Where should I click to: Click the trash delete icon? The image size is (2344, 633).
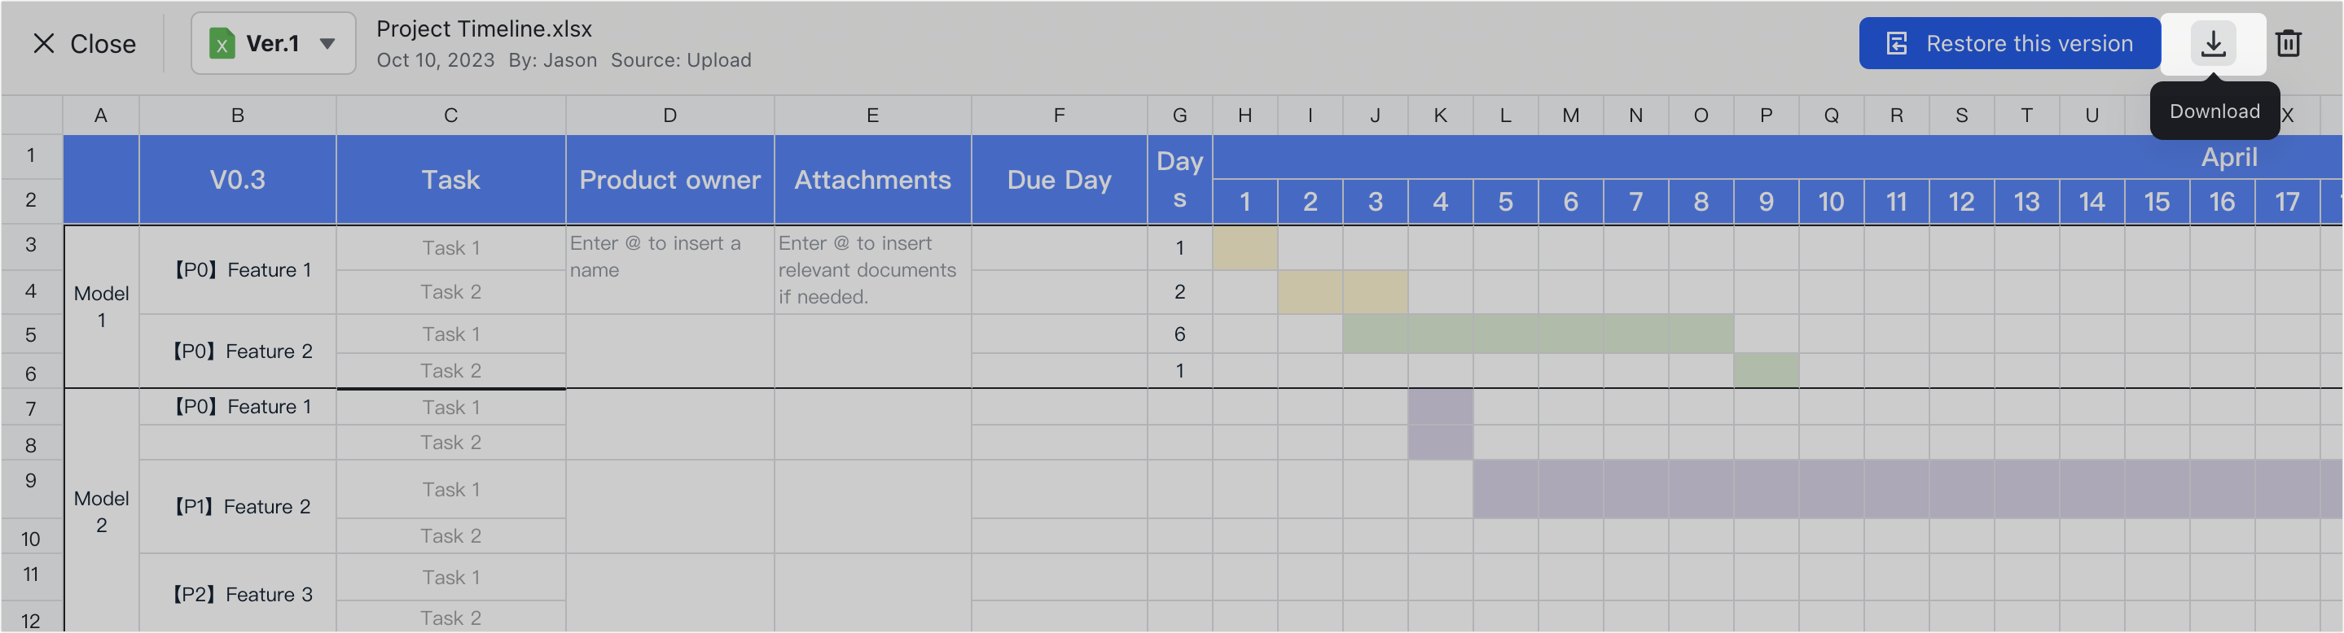tap(2289, 44)
